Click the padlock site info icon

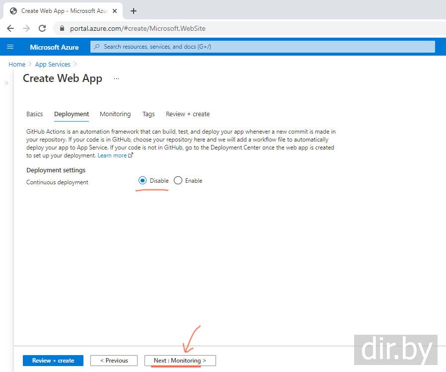point(62,28)
